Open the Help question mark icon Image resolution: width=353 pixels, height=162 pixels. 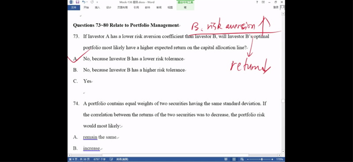(257, 2)
